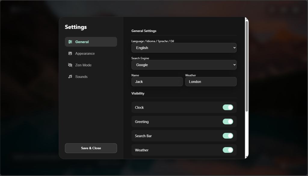This screenshot has width=308, height=176.
Task: Click the sliders icon beside General
Action: 70,42
